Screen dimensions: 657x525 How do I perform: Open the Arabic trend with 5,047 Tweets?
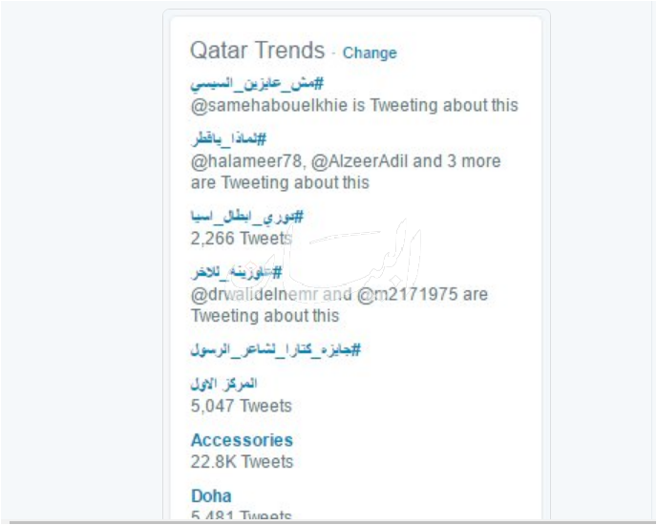pos(223,384)
